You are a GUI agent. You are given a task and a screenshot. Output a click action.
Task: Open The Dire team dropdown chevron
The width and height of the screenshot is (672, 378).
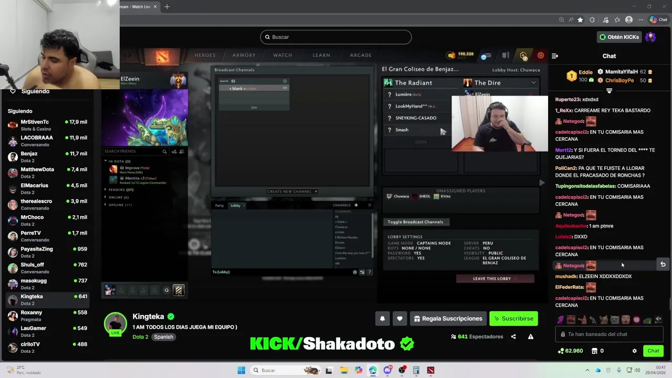click(533, 82)
